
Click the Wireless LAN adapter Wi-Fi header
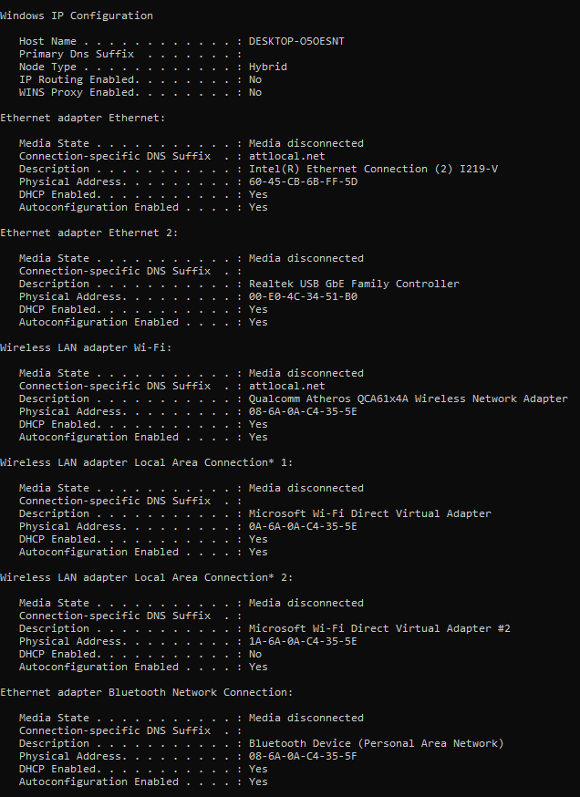86,347
